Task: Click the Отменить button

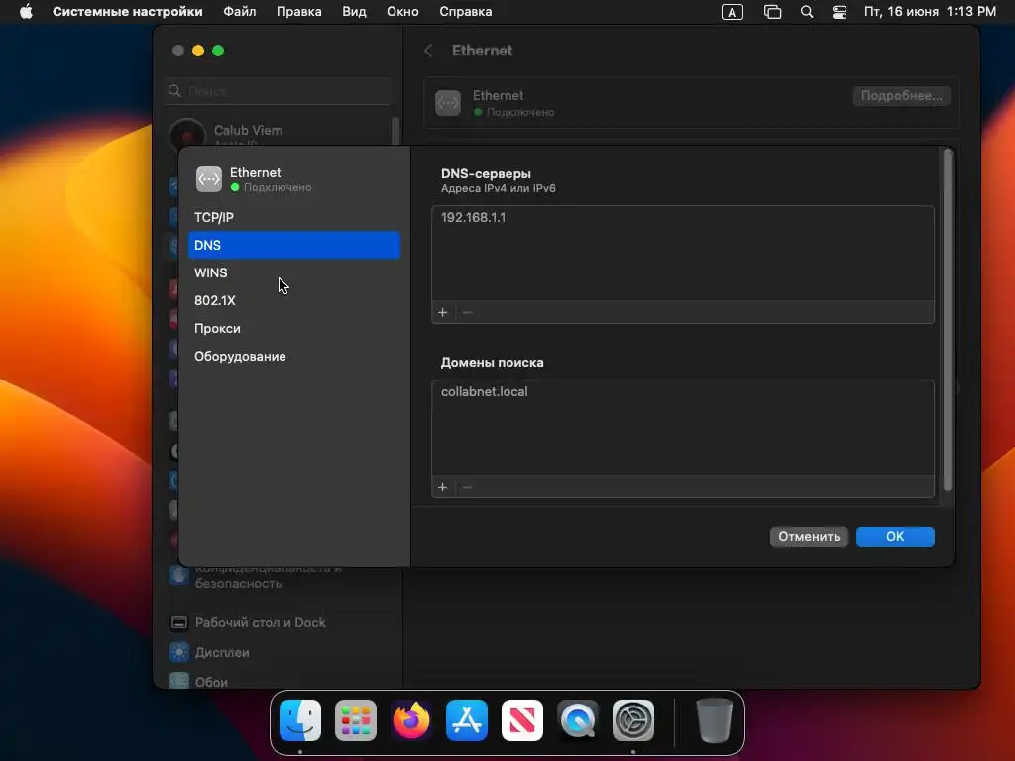Action: [809, 536]
